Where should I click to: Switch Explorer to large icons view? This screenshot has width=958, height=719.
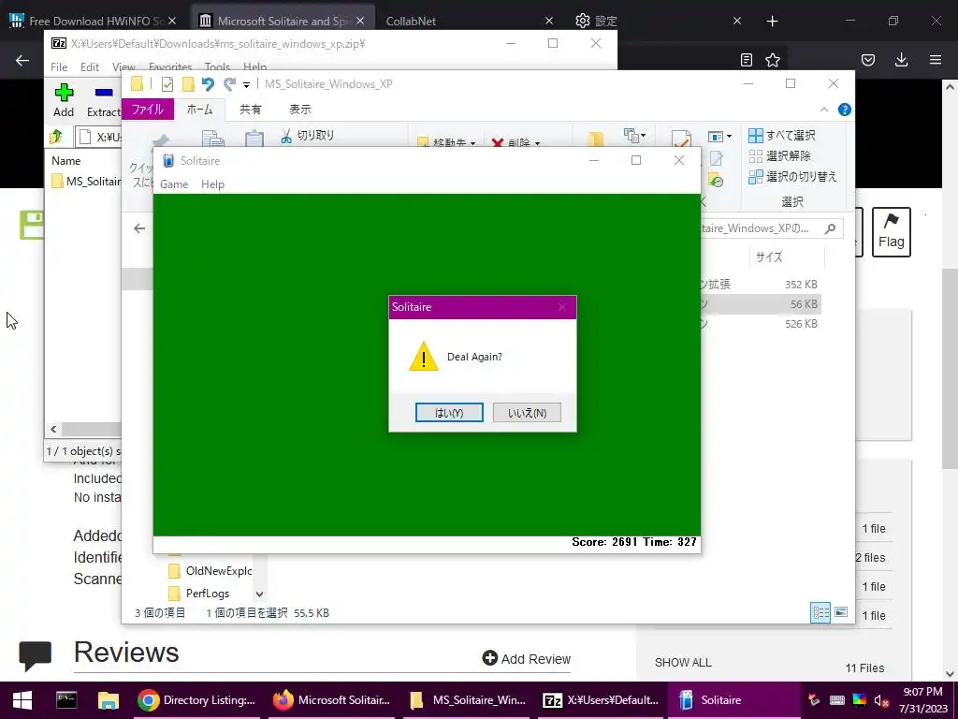point(841,612)
